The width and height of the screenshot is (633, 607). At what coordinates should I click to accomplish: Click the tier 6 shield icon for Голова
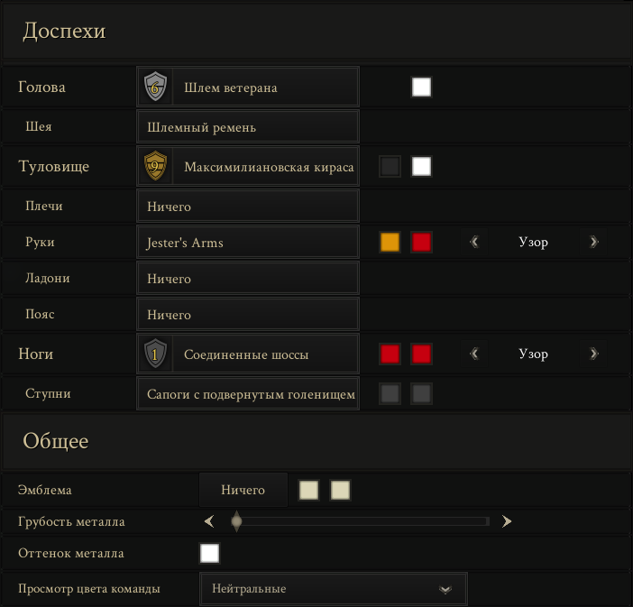(x=155, y=87)
